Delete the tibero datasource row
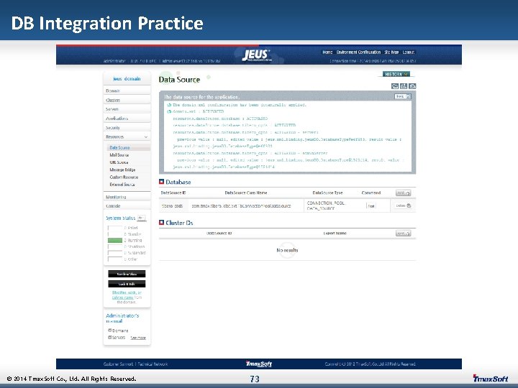 coord(404,205)
